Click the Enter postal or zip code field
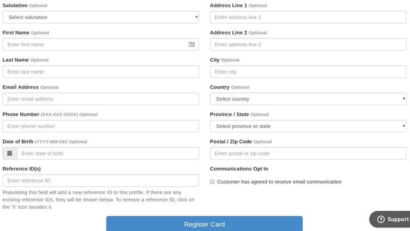410x231 pixels. click(x=308, y=153)
